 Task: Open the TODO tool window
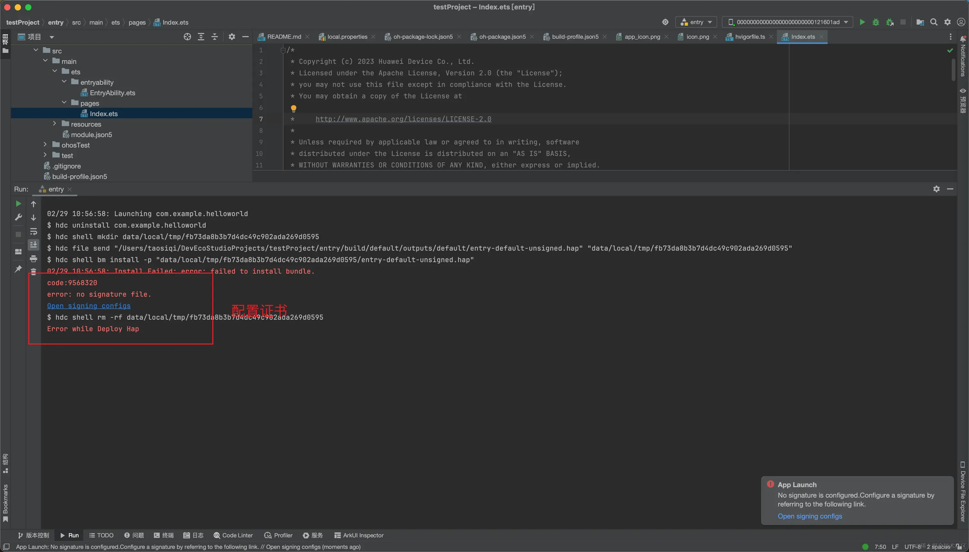pos(101,535)
